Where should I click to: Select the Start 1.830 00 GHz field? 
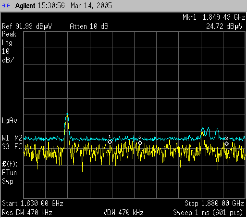pyautogui.click(x=33, y=204)
